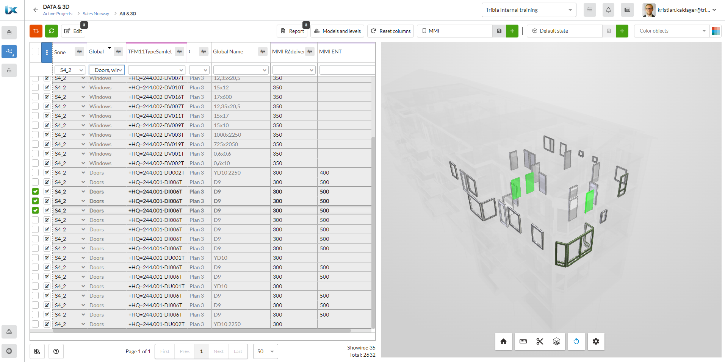Open Sales Norway breadcrumb link
The height and width of the screenshot is (362, 725).
point(96,14)
